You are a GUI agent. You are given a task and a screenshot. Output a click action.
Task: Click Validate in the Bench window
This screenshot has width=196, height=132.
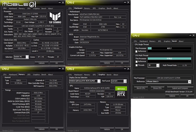coord(172,96)
